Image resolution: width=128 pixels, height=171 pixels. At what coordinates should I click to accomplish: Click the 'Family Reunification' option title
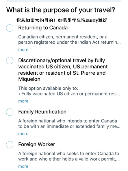42,112
